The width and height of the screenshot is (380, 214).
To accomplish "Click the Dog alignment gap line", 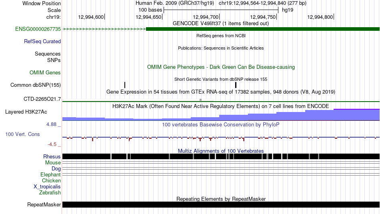I will 221,168.
